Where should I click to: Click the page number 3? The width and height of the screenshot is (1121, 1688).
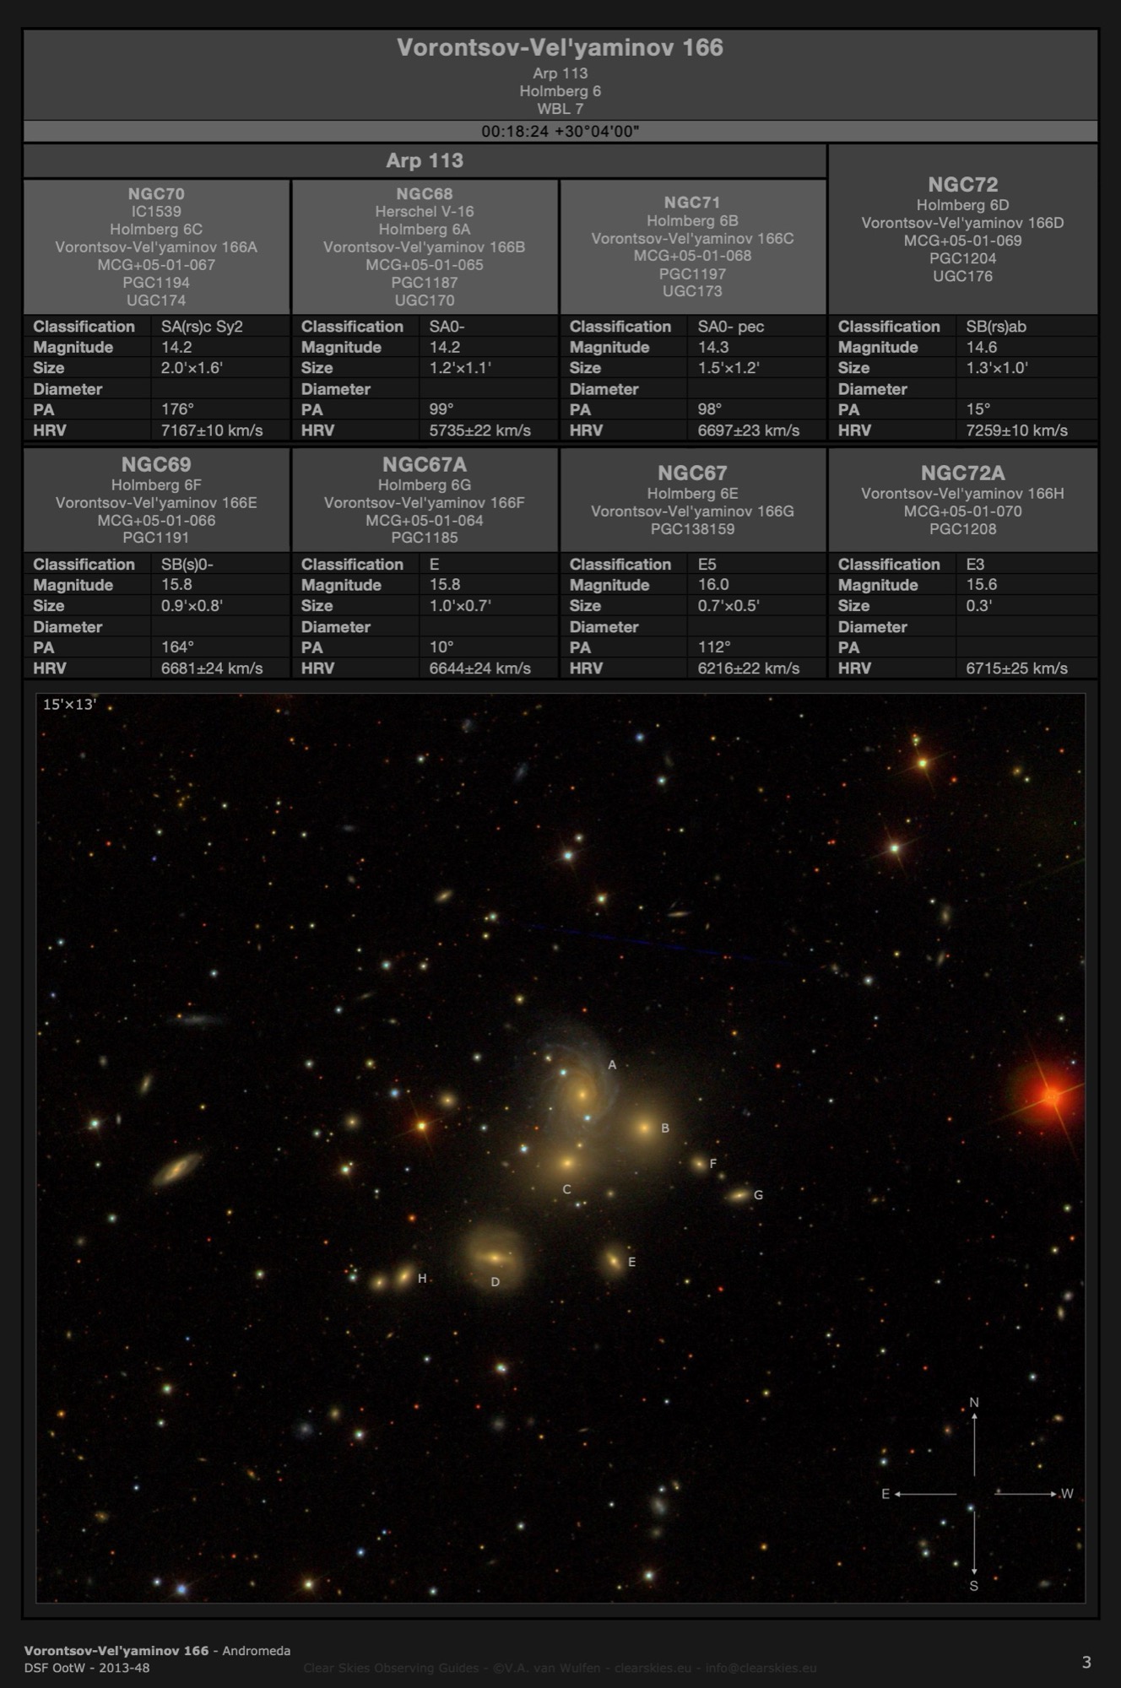point(1086,1662)
